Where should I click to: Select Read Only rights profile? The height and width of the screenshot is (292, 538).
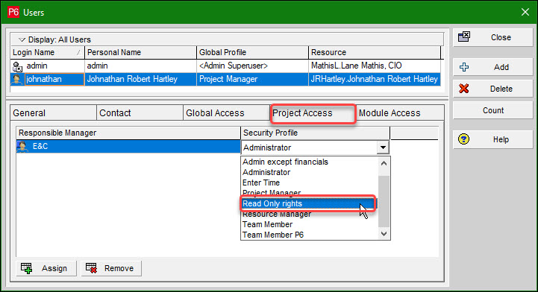(309, 203)
